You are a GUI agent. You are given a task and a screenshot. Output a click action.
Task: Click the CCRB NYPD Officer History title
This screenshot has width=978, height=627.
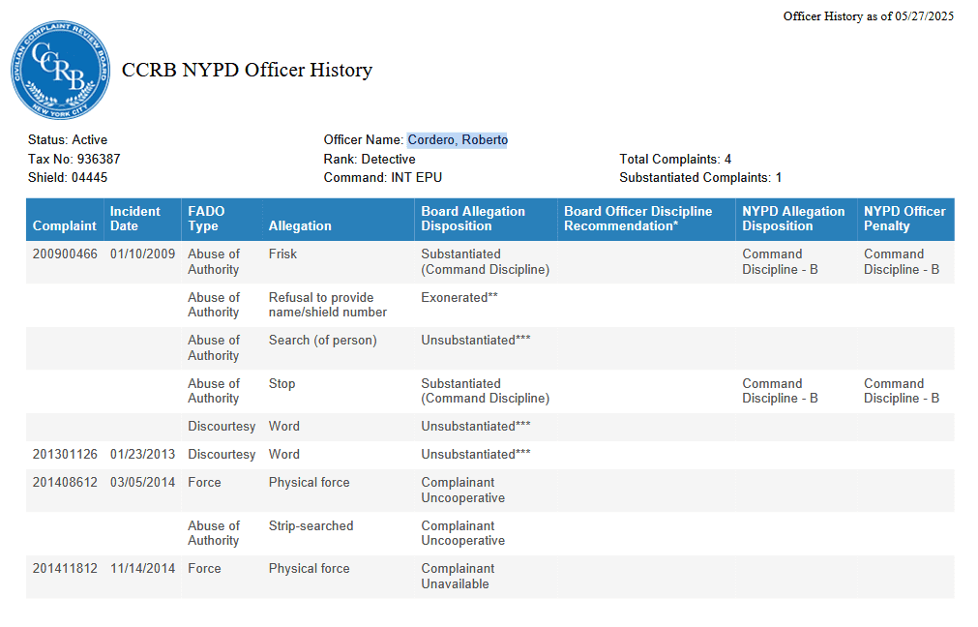pyautogui.click(x=246, y=70)
